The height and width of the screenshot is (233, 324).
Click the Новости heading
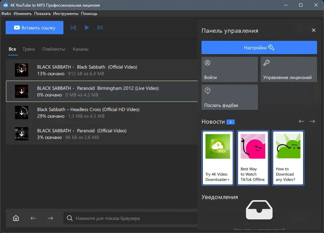(x=213, y=122)
